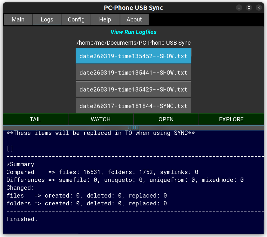The height and width of the screenshot is (237, 267).
Task: Choose logfile date260319-time135441--SHOW.txt
Action: click(x=133, y=73)
